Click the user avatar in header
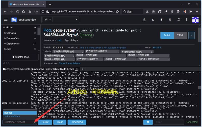The image size is (202, 127). (x=195, y=20)
